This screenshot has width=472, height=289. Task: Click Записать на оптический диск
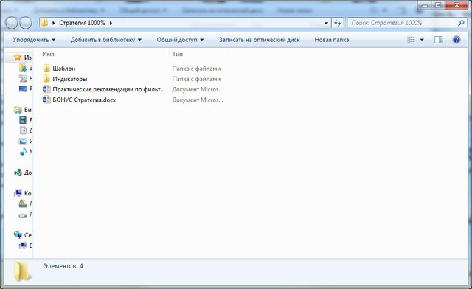click(259, 40)
